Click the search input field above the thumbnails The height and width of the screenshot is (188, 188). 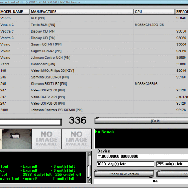tap(30, 122)
